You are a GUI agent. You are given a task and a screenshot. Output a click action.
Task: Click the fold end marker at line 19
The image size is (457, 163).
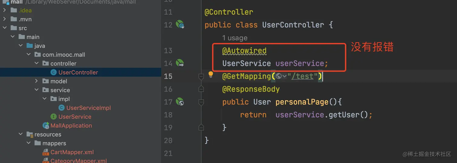point(201,128)
